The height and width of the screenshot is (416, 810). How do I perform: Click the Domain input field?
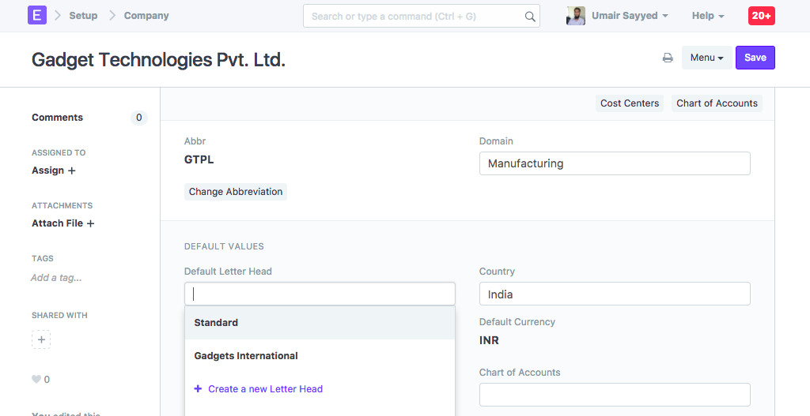(x=615, y=163)
